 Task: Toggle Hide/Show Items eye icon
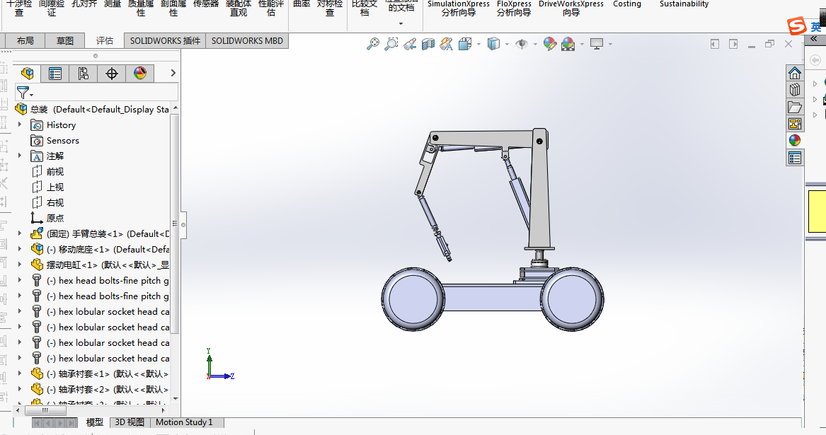pyautogui.click(x=522, y=45)
